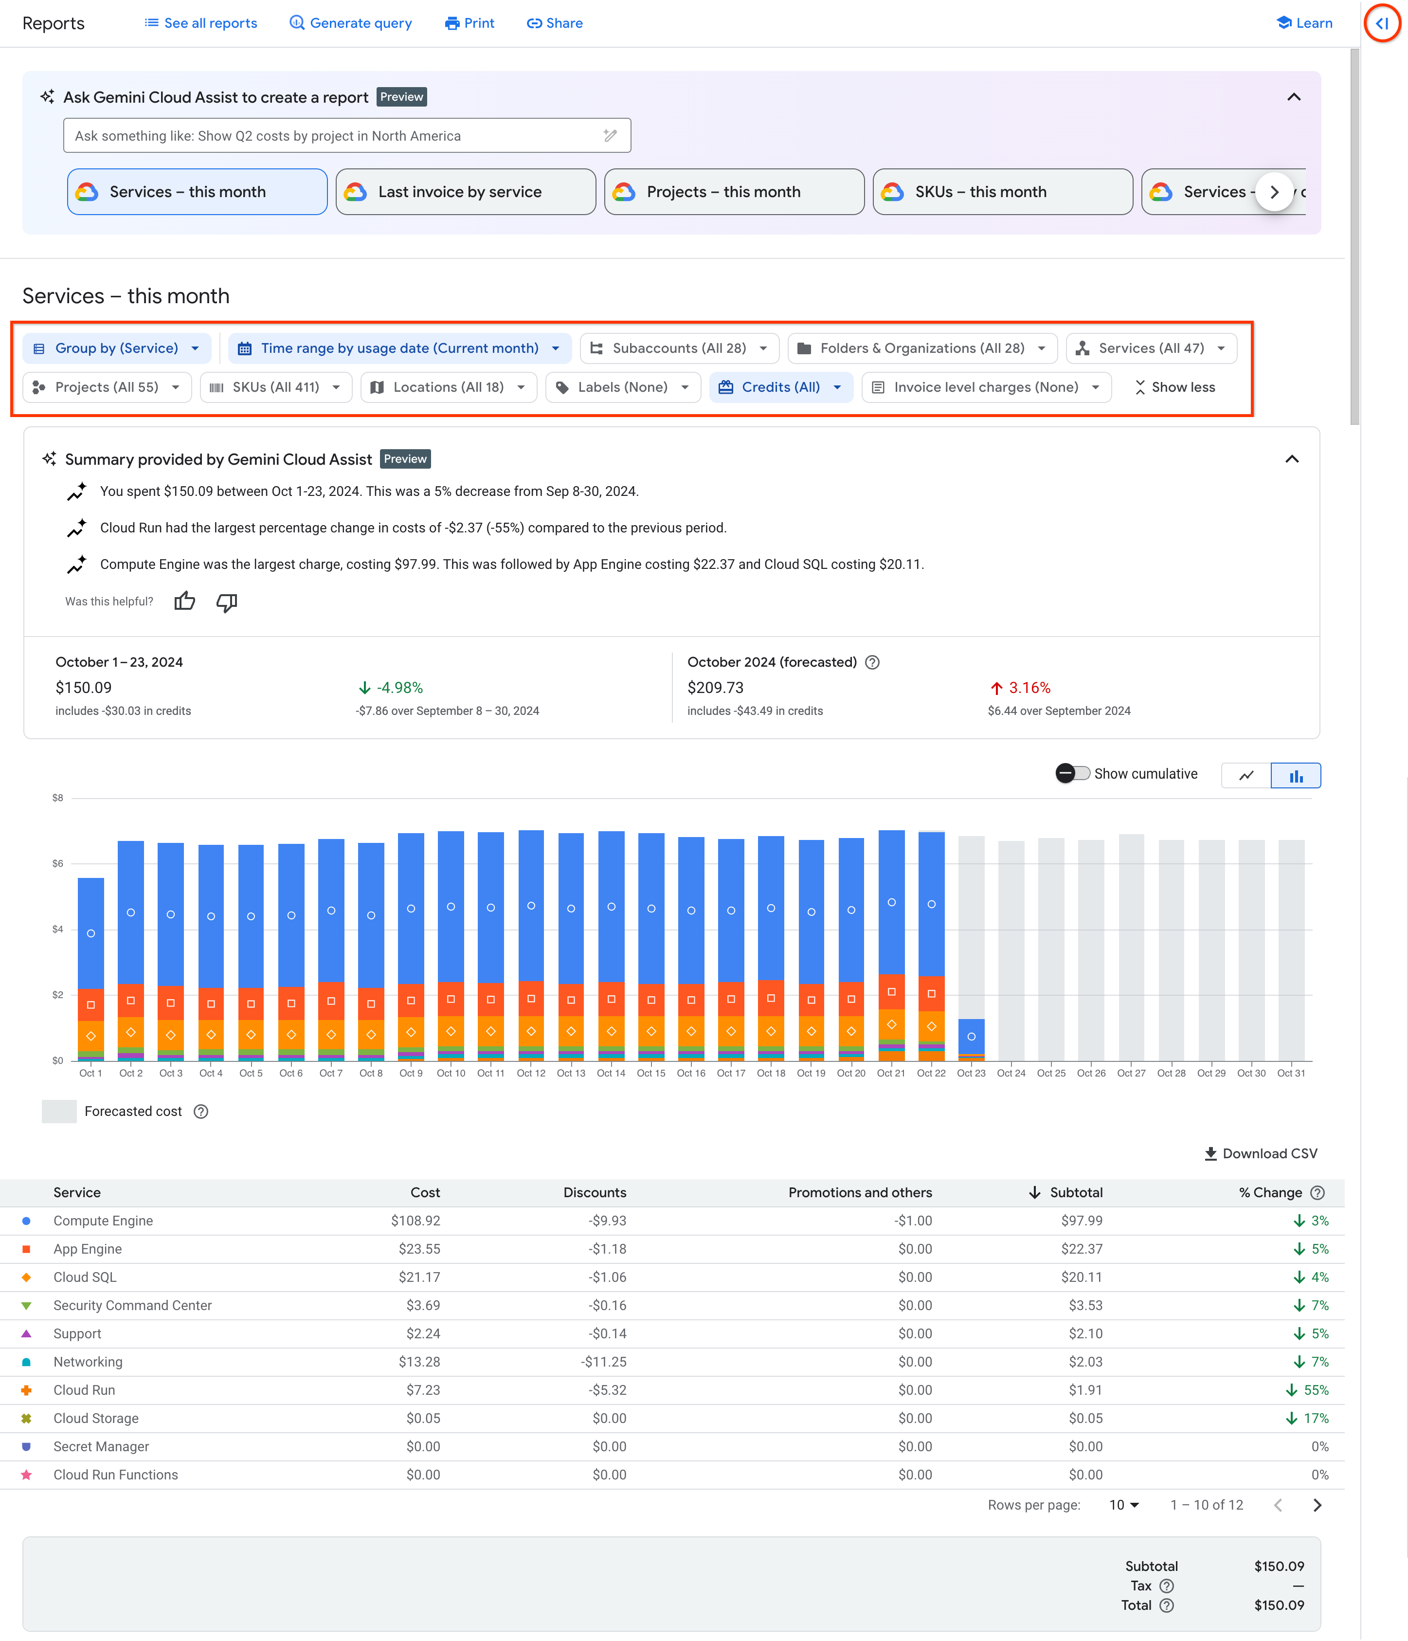The height and width of the screenshot is (1641, 1408).
Task: Give thumbs up to the summary
Action: tap(184, 601)
